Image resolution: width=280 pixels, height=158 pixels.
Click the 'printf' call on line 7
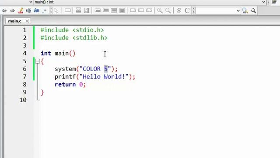coord(65,77)
